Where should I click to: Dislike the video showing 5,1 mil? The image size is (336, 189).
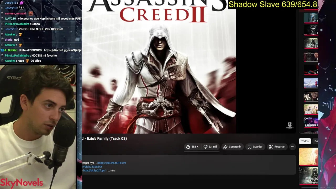click(210, 147)
